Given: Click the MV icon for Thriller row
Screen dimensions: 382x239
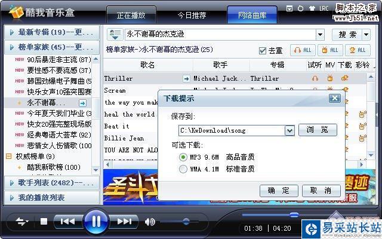Looking at the screenshot, I should point(330,78).
